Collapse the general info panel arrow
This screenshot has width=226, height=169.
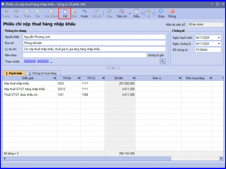pyautogui.click(x=113, y=68)
